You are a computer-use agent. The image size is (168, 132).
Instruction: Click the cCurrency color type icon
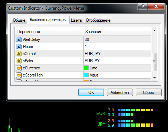click(19, 68)
